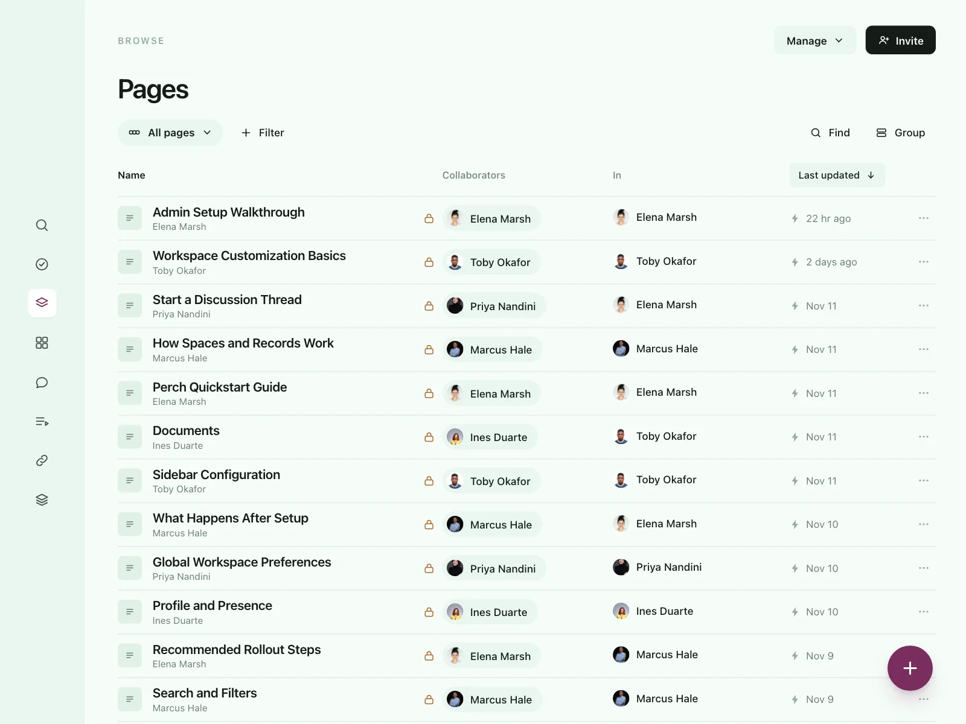This screenshot has height=724, width=966.
Task: Open more options for the Documents row
Action: tap(923, 437)
